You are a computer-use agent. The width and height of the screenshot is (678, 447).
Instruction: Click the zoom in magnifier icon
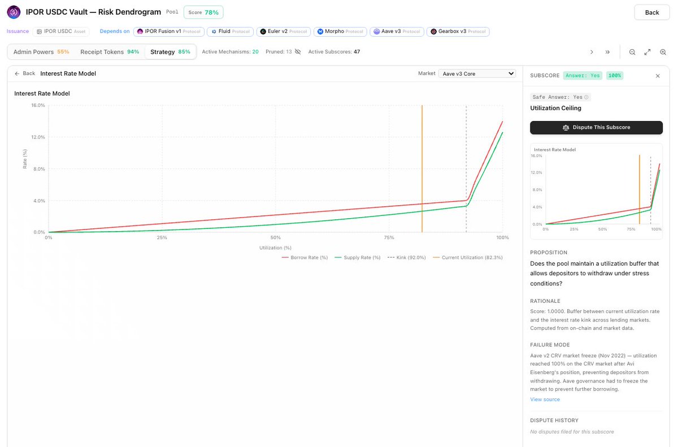[663, 52]
